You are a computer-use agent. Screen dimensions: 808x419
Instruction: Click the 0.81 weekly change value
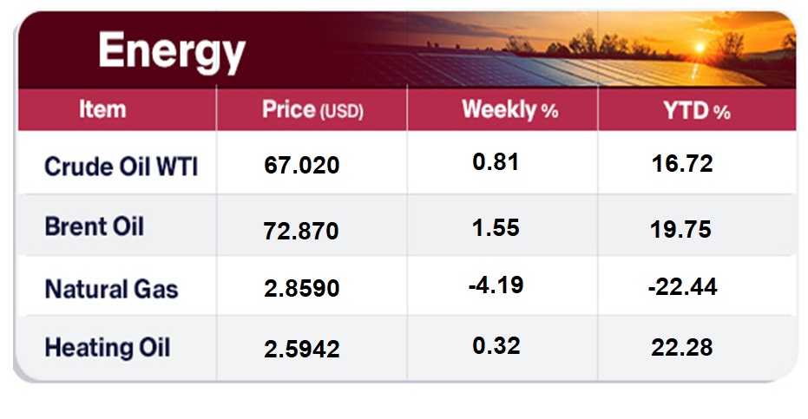496,161
